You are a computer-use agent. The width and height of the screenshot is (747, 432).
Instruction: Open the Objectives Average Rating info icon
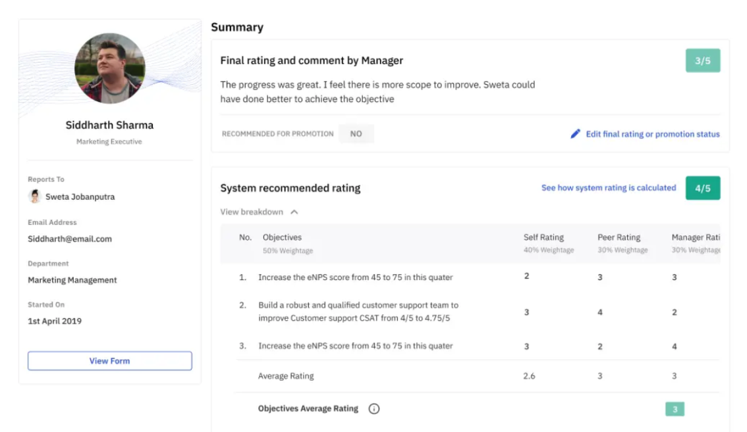374,409
